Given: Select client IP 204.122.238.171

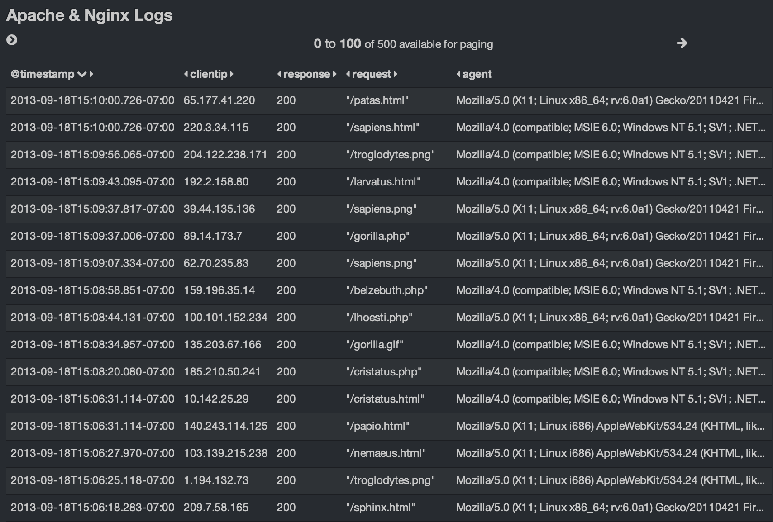Looking at the screenshot, I should (225, 155).
